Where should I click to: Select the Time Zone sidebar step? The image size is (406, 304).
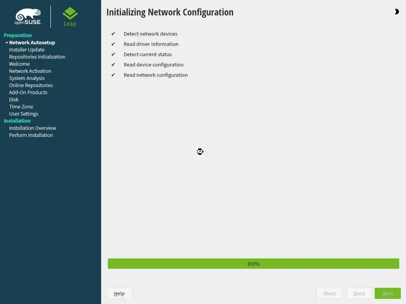[x=21, y=106]
